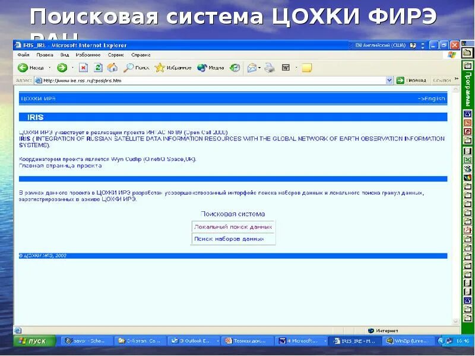The height and width of the screenshot is (356, 475).
Task: Switch to savor Sche... taskbar window
Action: (x=87, y=341)
